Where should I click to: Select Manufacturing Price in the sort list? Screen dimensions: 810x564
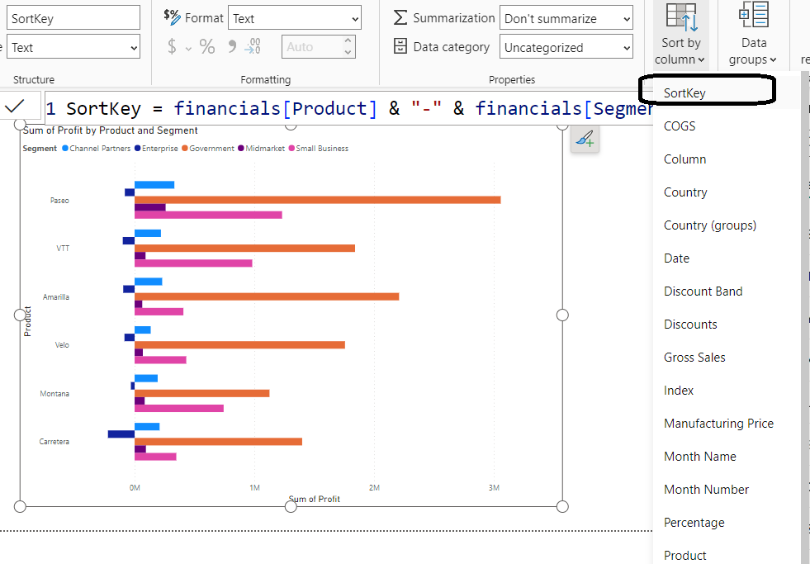(726, 424)
